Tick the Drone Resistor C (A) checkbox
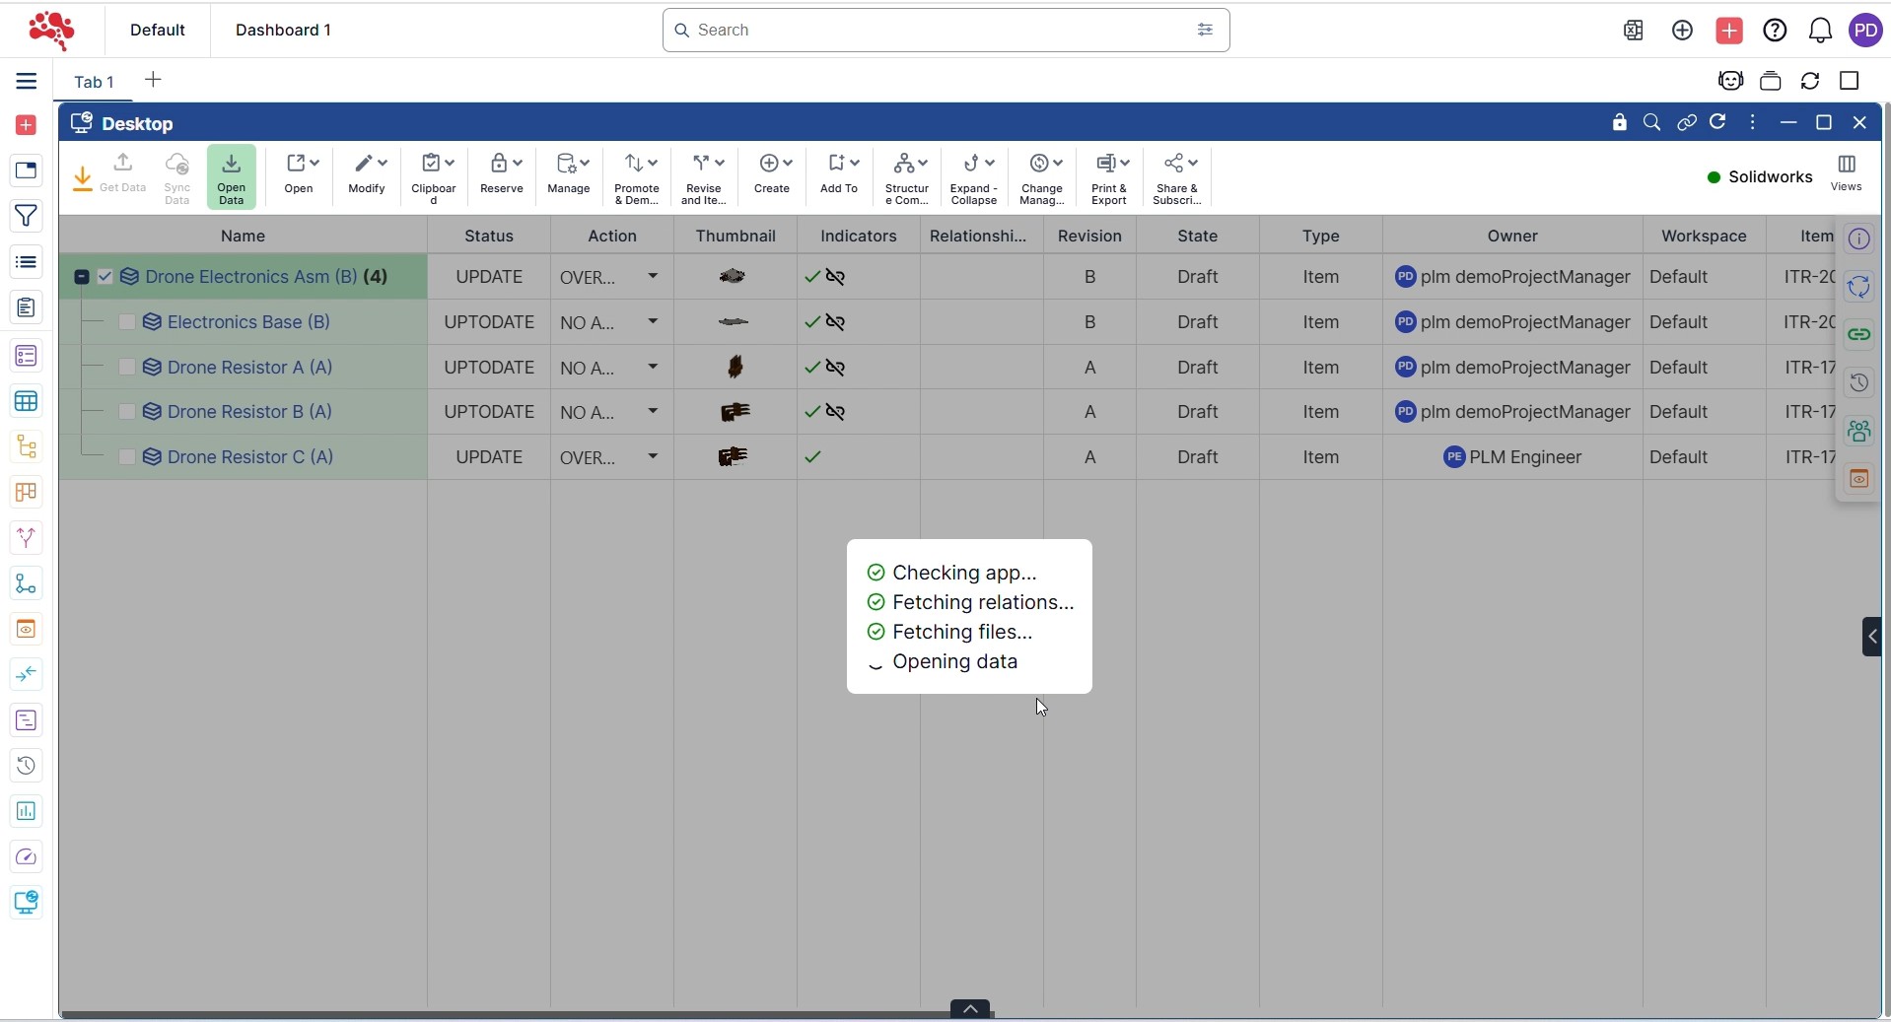This screenshot has width=1891, height=1022. click(x=127, y=457)
